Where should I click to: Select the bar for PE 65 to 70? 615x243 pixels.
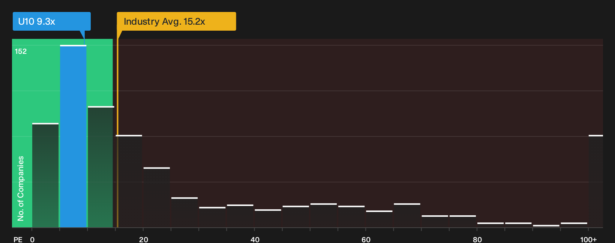(x=407, y=215)
